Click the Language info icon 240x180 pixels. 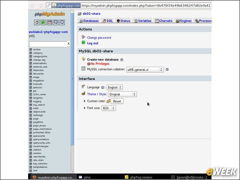(x=102, y=87)
